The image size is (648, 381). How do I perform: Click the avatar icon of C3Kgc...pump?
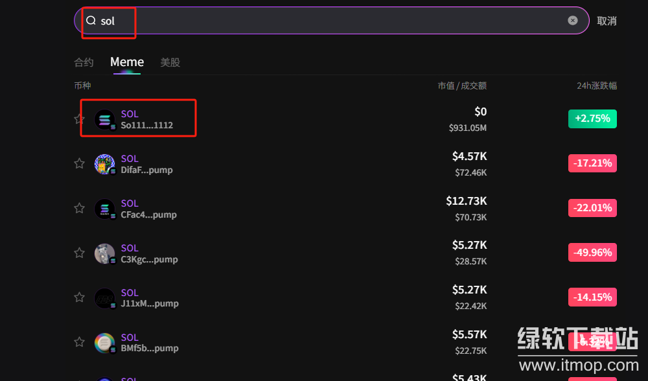pos(104,253)
